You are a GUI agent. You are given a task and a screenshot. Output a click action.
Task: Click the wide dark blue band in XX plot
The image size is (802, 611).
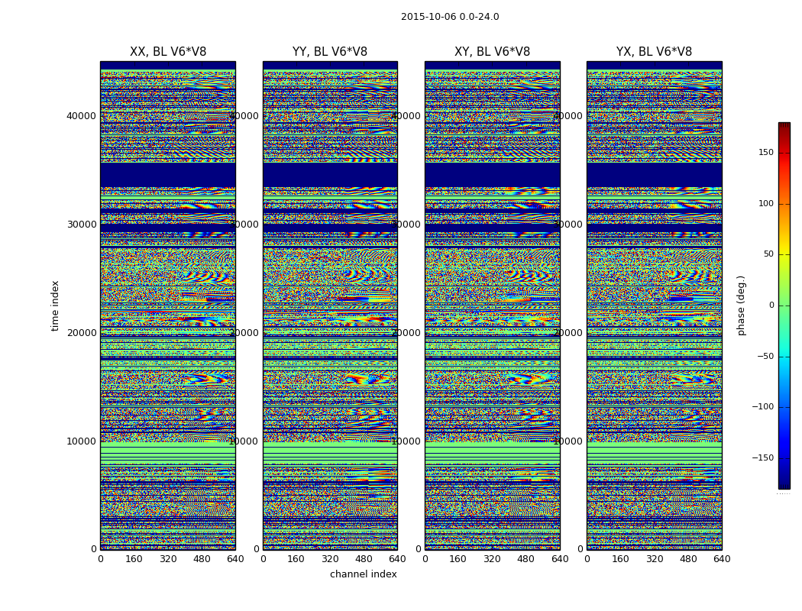168,175
